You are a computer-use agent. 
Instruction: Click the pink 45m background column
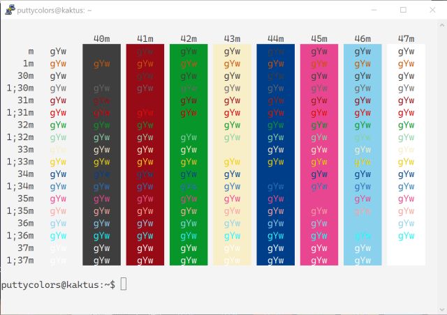(319, 155)
